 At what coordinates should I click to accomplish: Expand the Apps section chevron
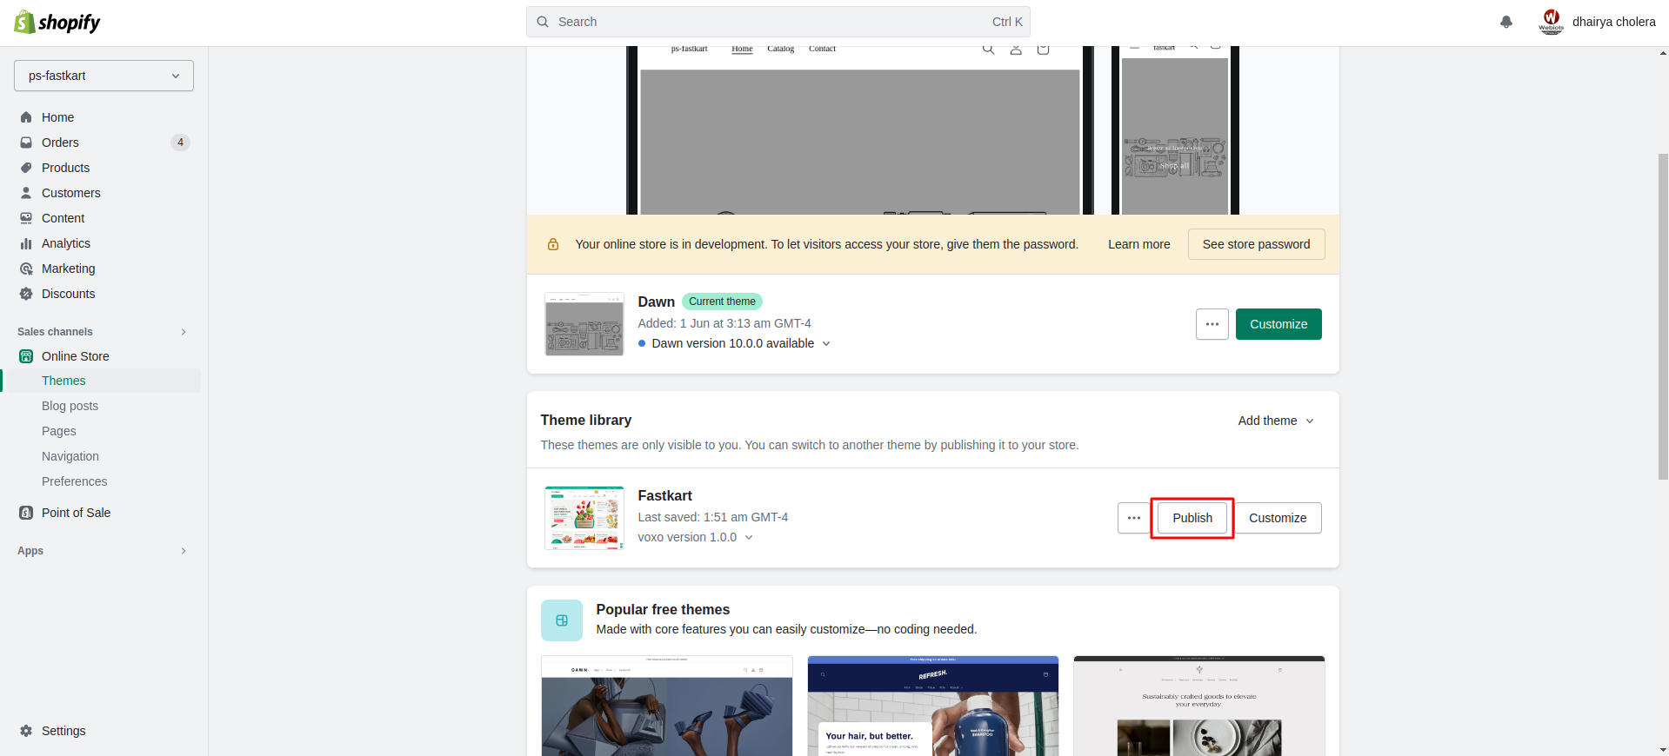184,551
